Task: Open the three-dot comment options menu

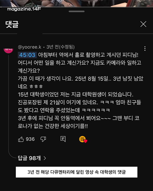Action: click(x=145, y=49)
